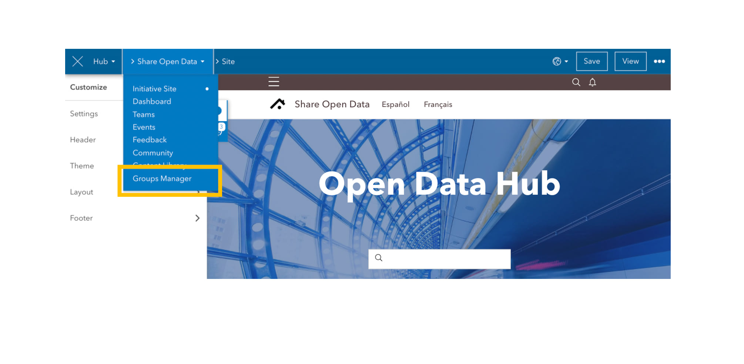
Task: Choose Teams in the dropdown menu
Action: tap(144, 114)
